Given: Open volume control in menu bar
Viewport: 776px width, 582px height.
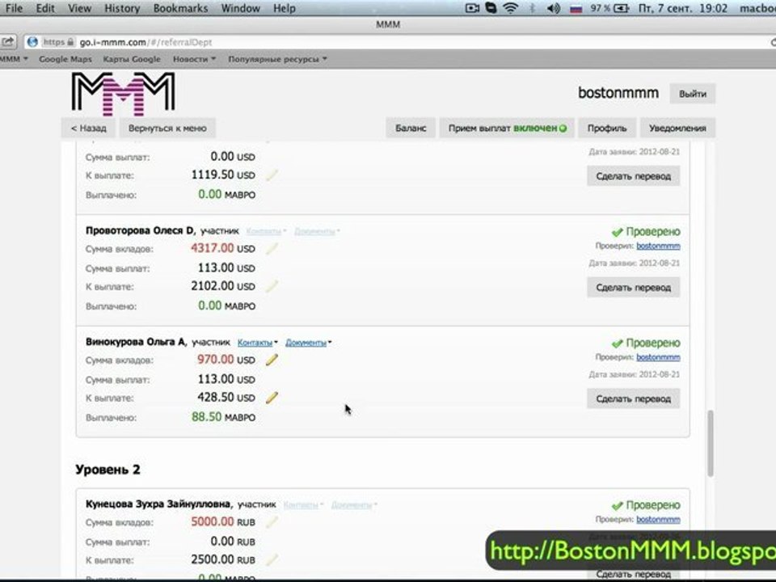Looking at the screenshot, I should click(554, 8).
